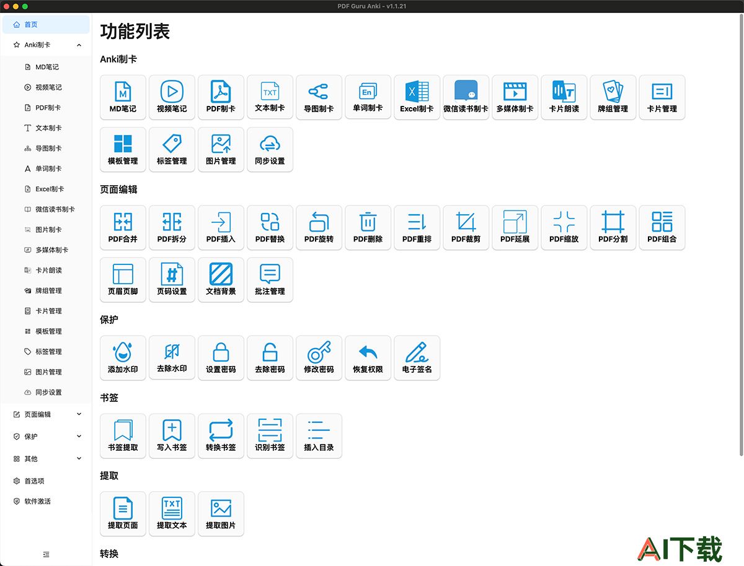Open the 同步设置 cloud tile
The image size is (744, 566).
(270, 149)
